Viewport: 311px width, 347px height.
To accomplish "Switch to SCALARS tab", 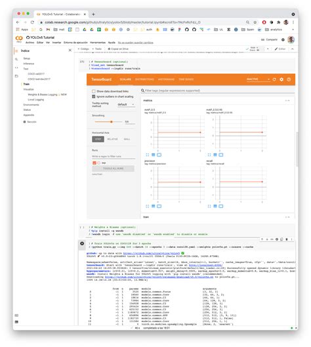I will pyautogui.click(x=125, y=79).
